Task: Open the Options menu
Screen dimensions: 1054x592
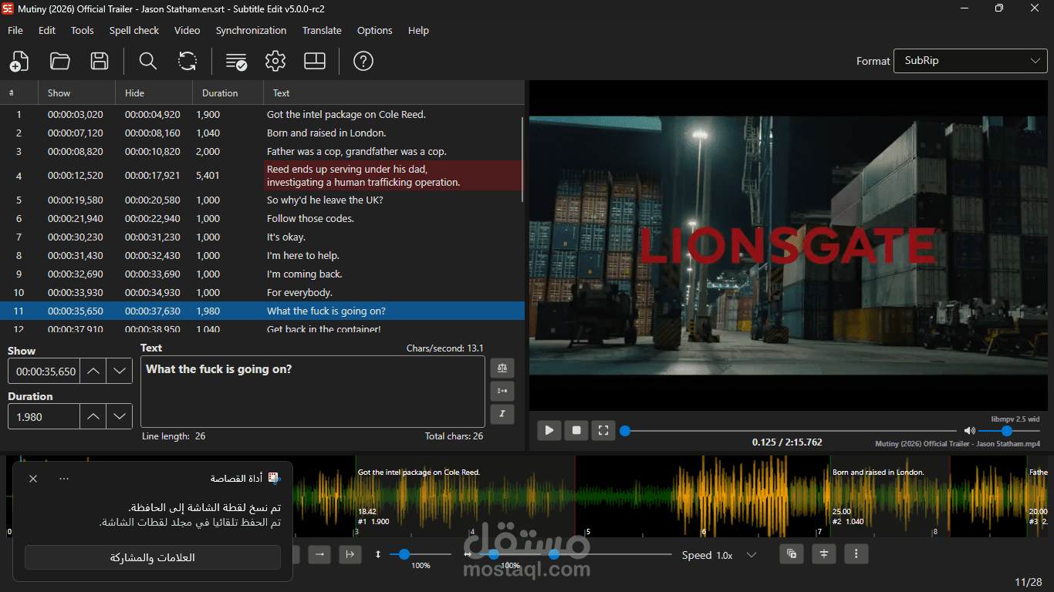Action: 375,31
